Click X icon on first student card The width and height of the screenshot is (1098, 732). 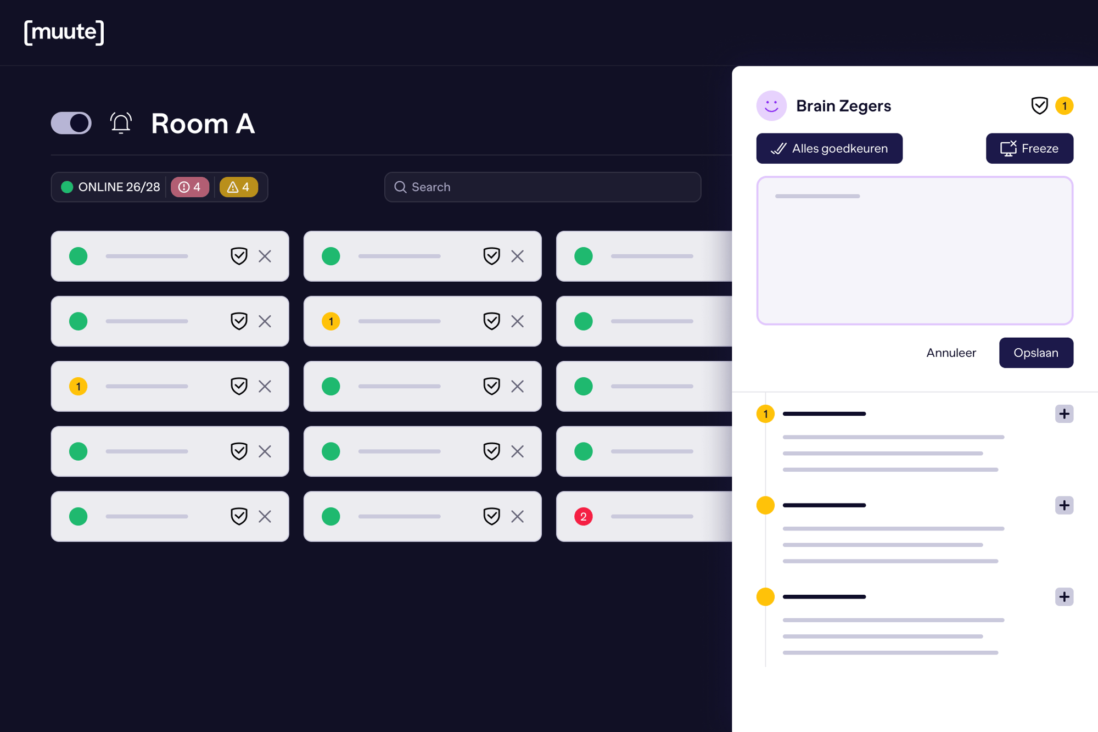tap(265, 256)
